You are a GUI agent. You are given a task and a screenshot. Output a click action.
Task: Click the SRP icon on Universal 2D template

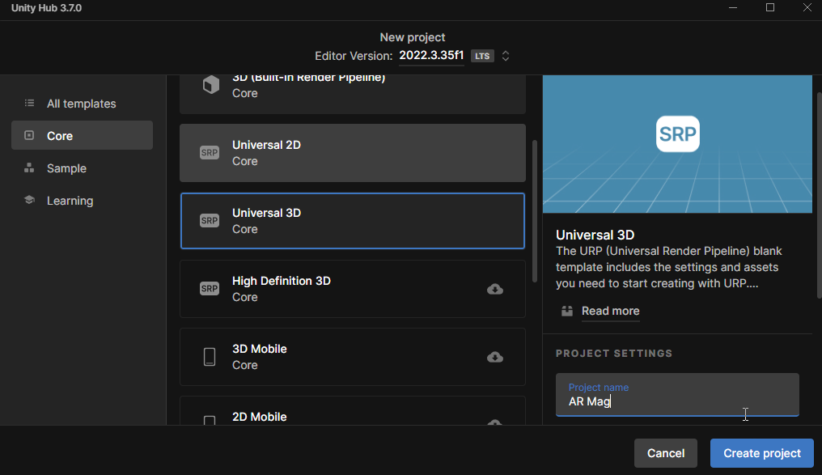point(210,152)
